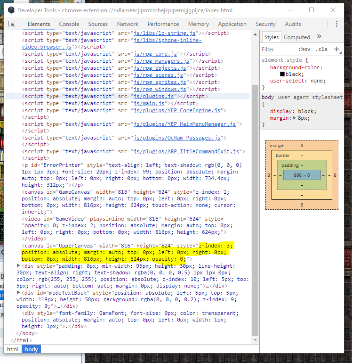Image resolution: width=352 pixels, height=363 pixels.
Task: Open the Memory tab
Action: click(198, 24)
